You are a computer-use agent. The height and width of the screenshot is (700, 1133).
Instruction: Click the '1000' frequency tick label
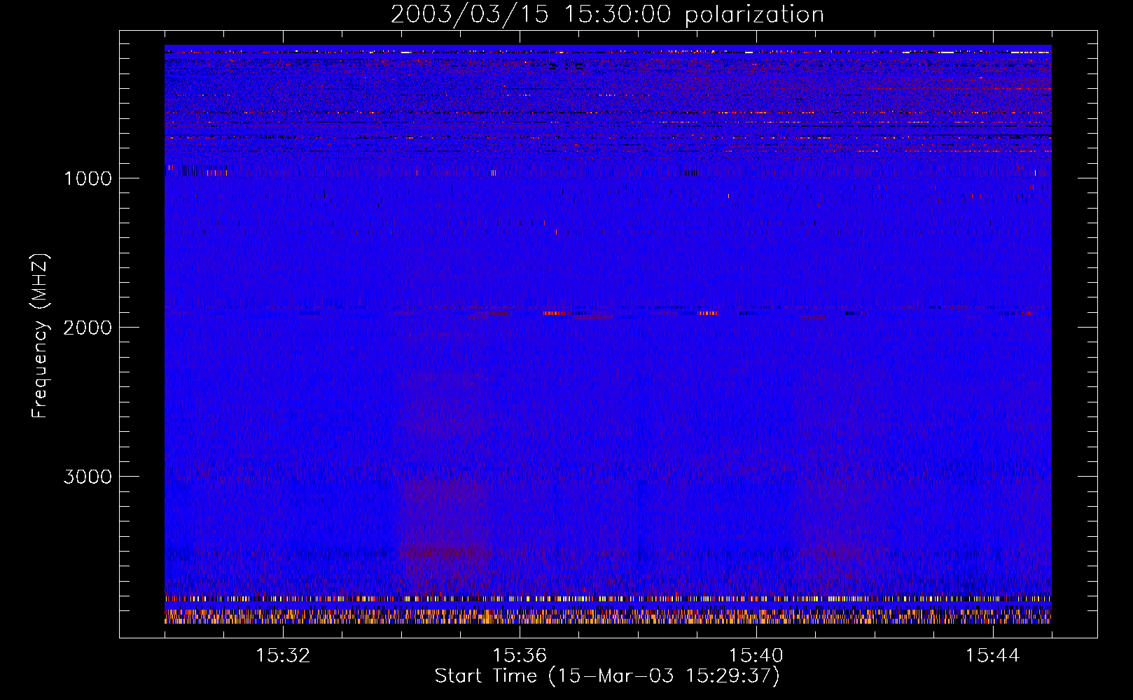tap(88, 178)
